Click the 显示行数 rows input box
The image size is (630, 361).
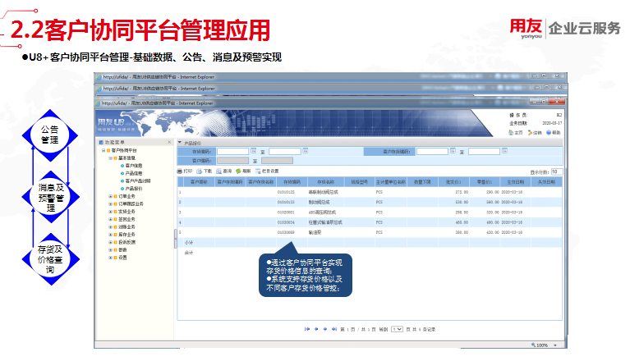point(556,171)
